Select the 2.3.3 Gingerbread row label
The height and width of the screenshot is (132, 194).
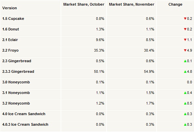click(18, 71)
